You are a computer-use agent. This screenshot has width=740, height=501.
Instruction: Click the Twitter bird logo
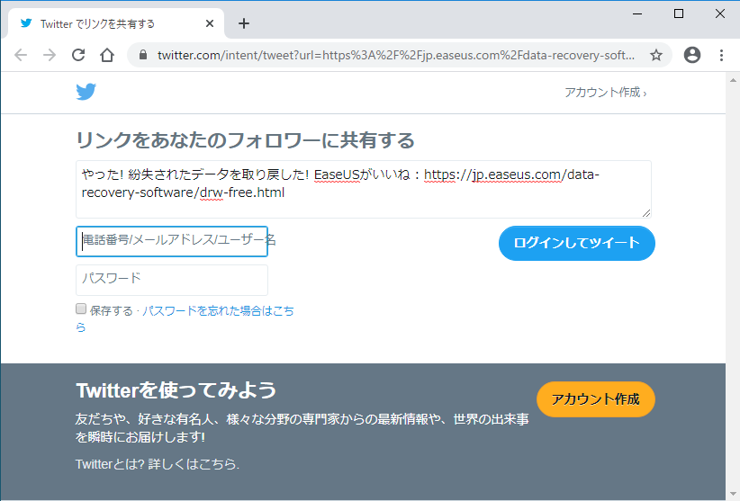pos(86,91)
